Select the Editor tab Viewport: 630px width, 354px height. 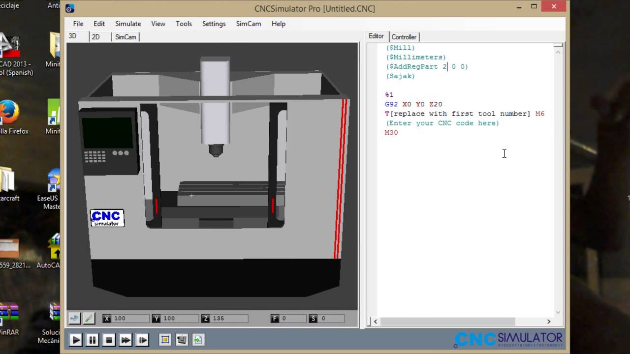376,36
